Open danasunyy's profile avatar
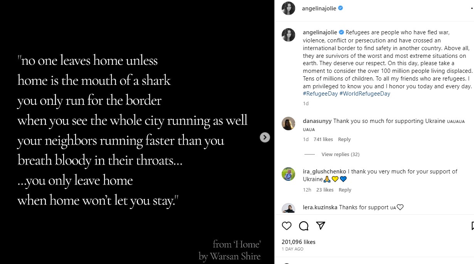The height and width of the screenshot is (264, 474). tap(289, 123)
